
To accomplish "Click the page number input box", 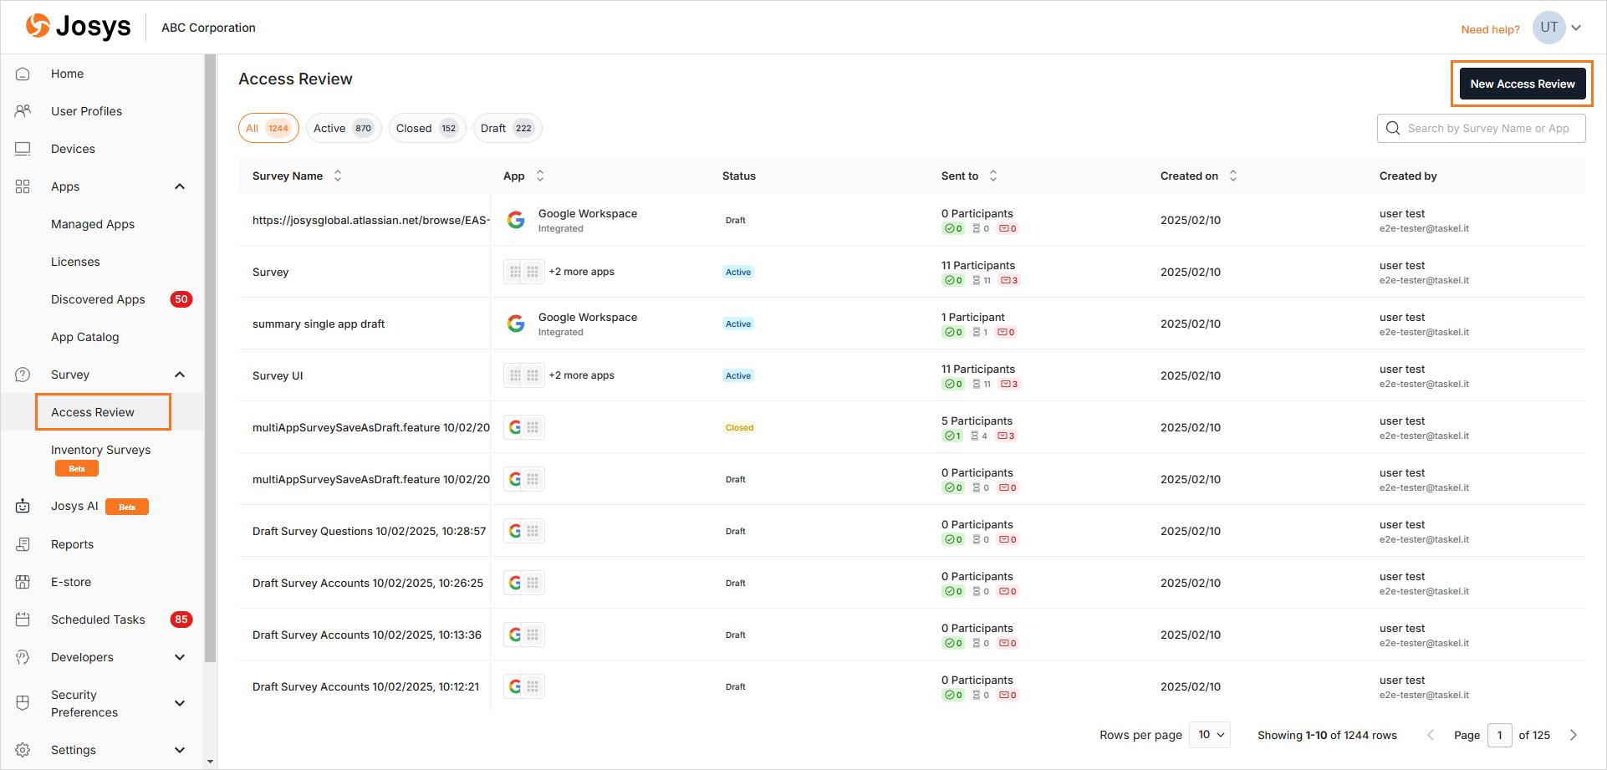I will [x=1499, y=735].
